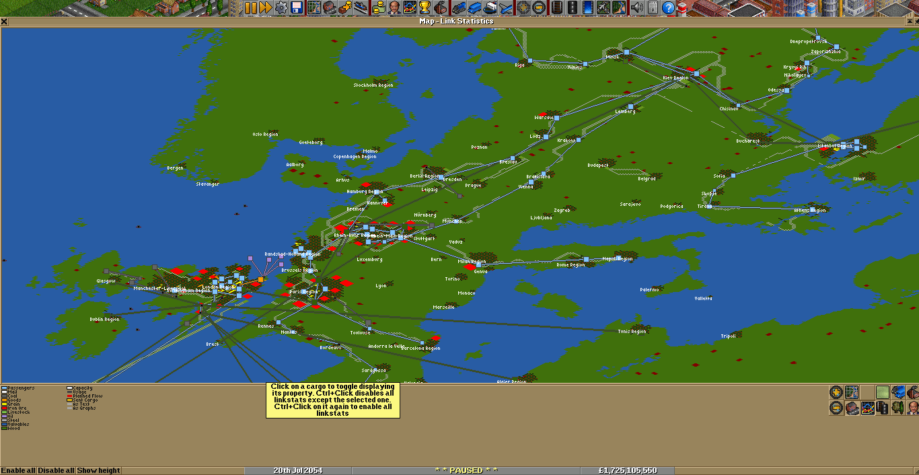Show contour view on the map panel

883,392
